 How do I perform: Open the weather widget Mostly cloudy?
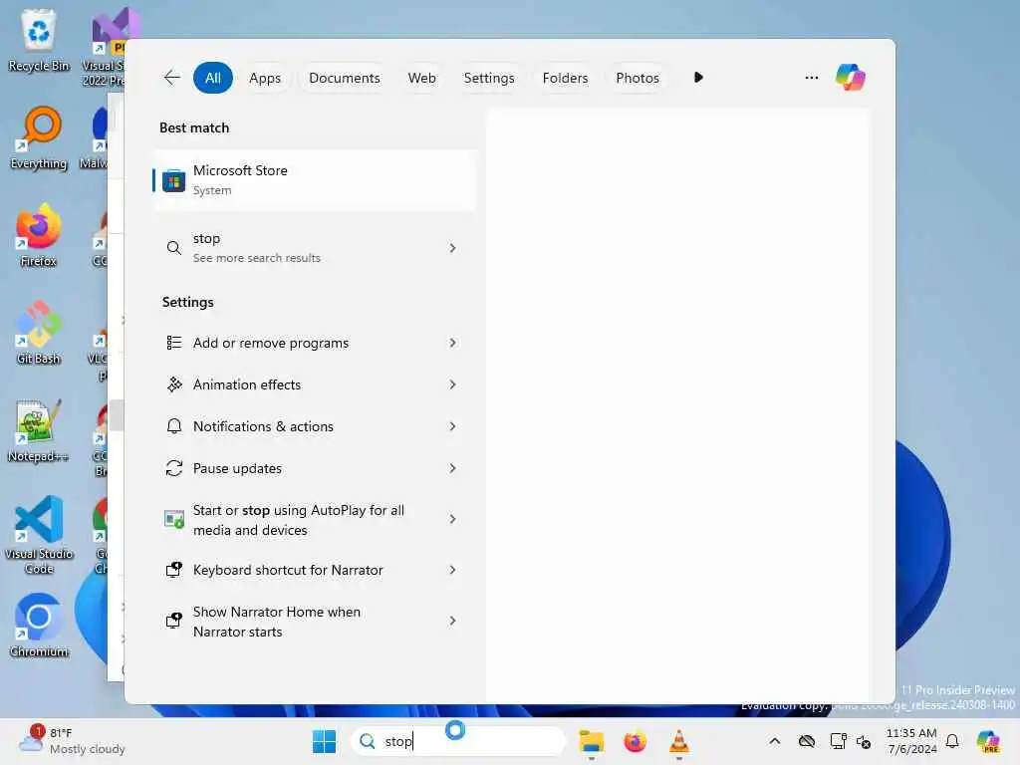click(x=72, y=741)
